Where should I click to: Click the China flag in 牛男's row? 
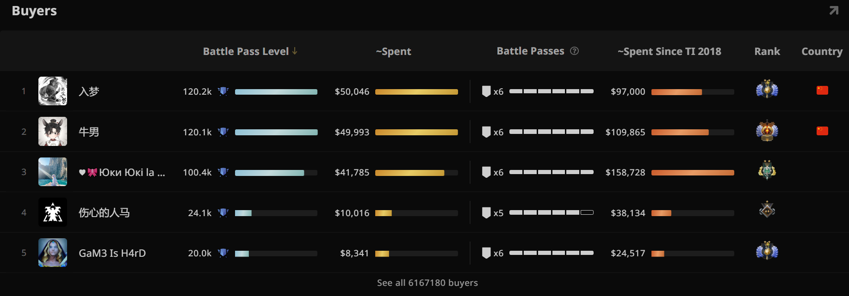pos(822,131)
